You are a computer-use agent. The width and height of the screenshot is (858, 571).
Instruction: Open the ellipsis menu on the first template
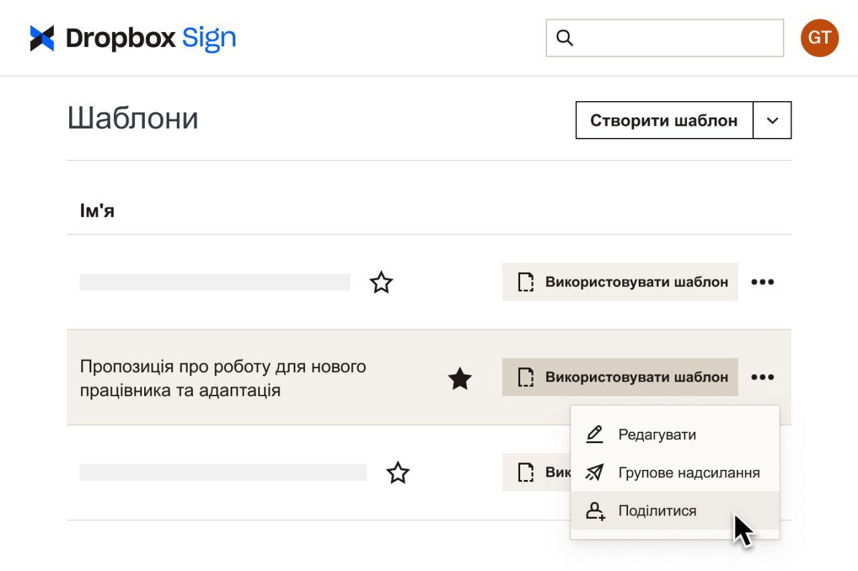(x=762, y=282)
